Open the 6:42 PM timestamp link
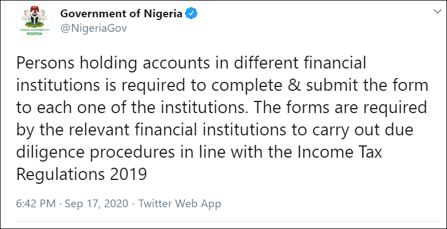Screen dimensions: 447x229 (x=36, y=204)
